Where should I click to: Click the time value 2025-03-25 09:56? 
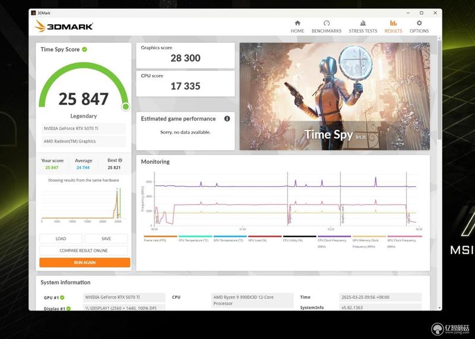381,297
